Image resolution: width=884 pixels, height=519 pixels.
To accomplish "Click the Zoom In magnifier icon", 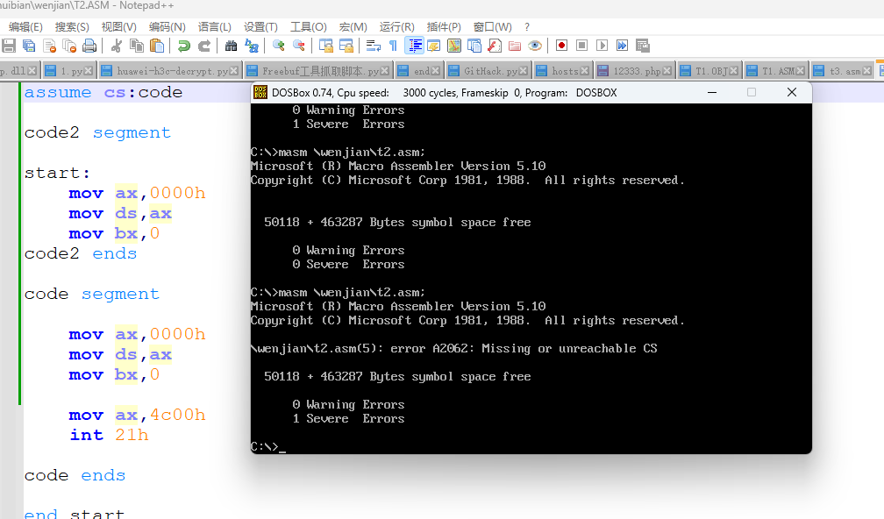I will point(279,46).
